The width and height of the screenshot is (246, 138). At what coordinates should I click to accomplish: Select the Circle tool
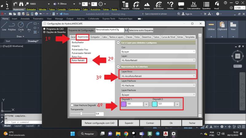(x=21, y=26)
